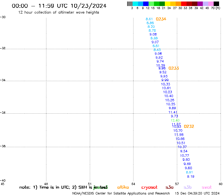The height and width of the screenshot is (196, 223).
Task: Click the wave height value 10.77
Action: (x=185, y=156)
